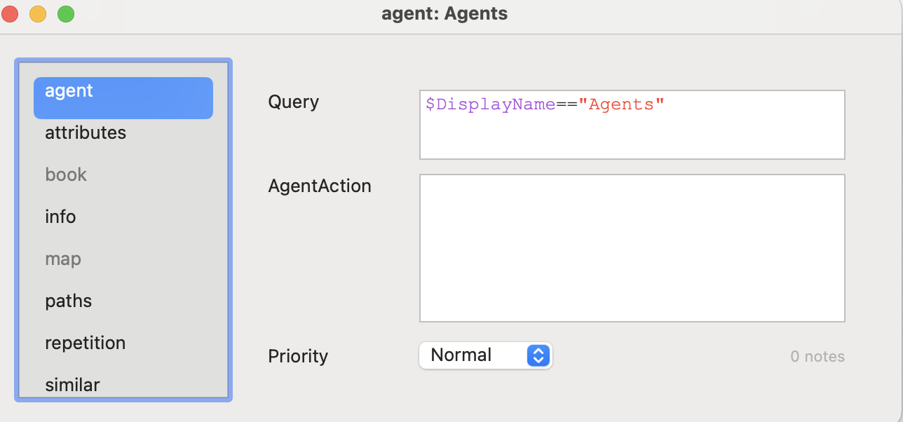This screenshot has height=422, width=903.
Task: Minimize the window with the yellow button
Action: pos(38,14)
